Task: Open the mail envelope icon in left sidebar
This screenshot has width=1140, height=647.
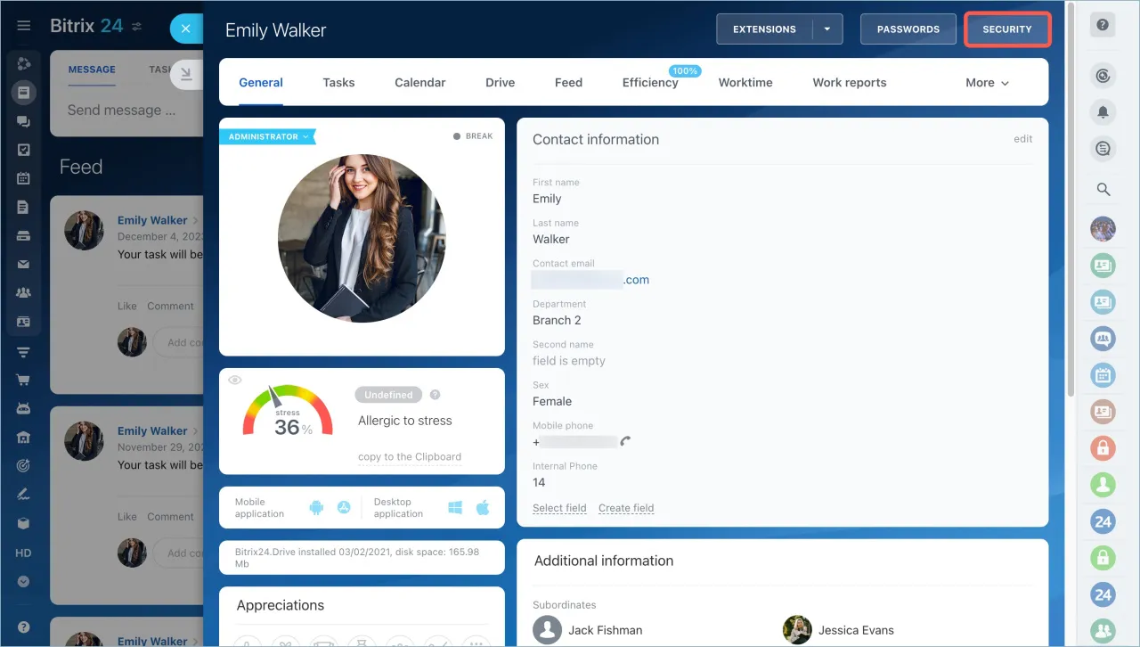Action: [x=24, y=265]
